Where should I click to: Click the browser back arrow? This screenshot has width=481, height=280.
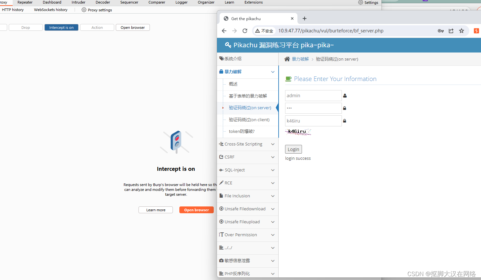tap(224, 31)
